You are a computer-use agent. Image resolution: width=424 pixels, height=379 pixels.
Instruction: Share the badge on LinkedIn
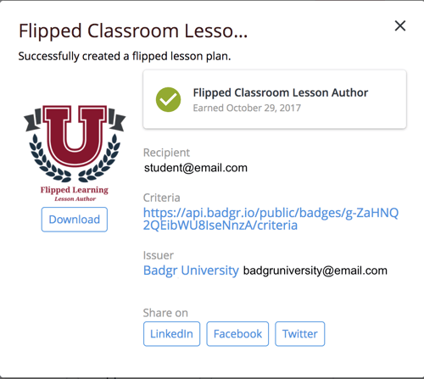171,334
